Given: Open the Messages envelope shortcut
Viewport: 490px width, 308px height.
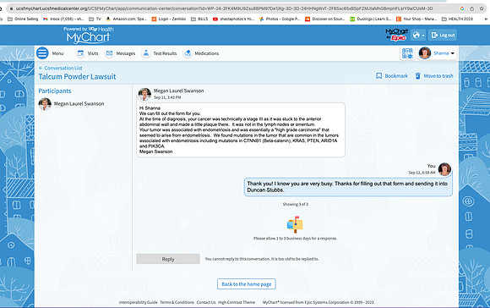Looking at the screenshot, I should (120, 53).
